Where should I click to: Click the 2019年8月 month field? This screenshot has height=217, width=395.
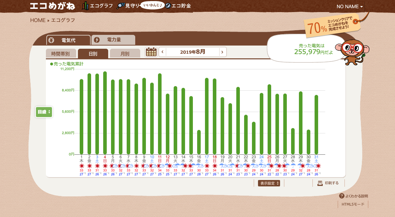193,52
